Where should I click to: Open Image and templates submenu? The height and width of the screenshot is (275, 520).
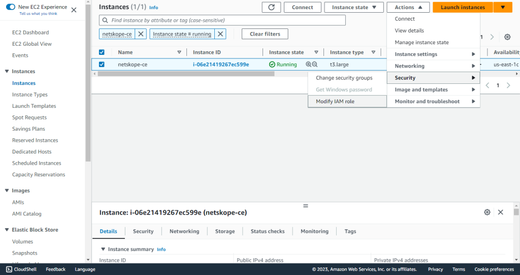[433, 89]
